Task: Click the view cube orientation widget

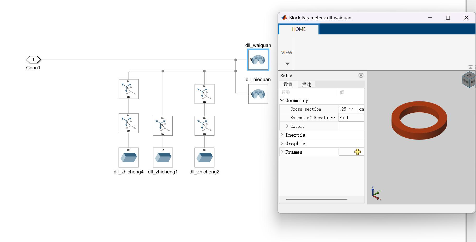Action: [x=469, y=80]
